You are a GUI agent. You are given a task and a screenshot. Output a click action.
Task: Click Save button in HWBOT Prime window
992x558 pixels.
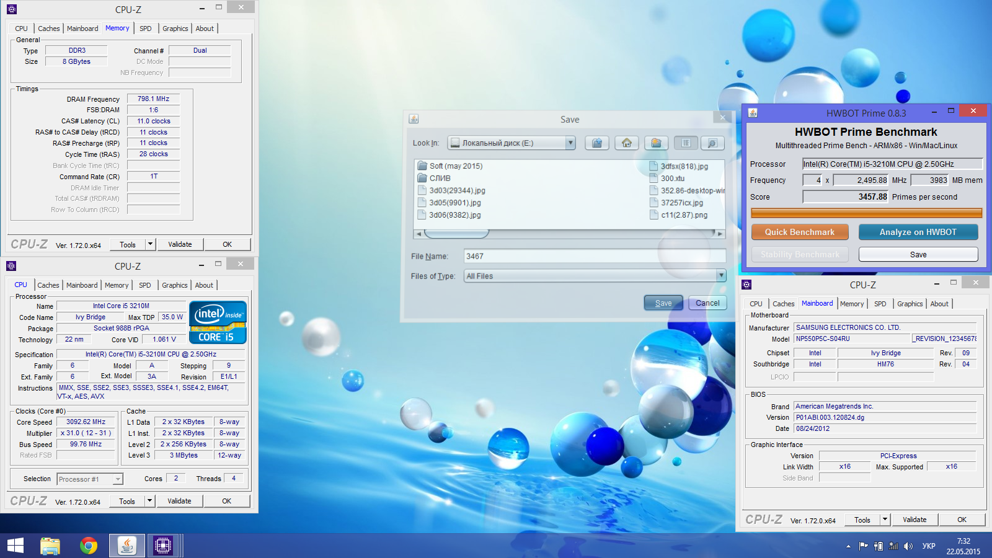click(918, 254)
